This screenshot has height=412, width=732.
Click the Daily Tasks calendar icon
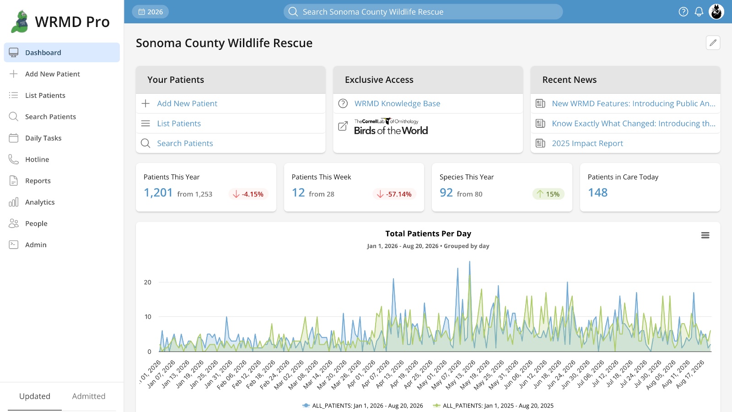coord(14,138)
